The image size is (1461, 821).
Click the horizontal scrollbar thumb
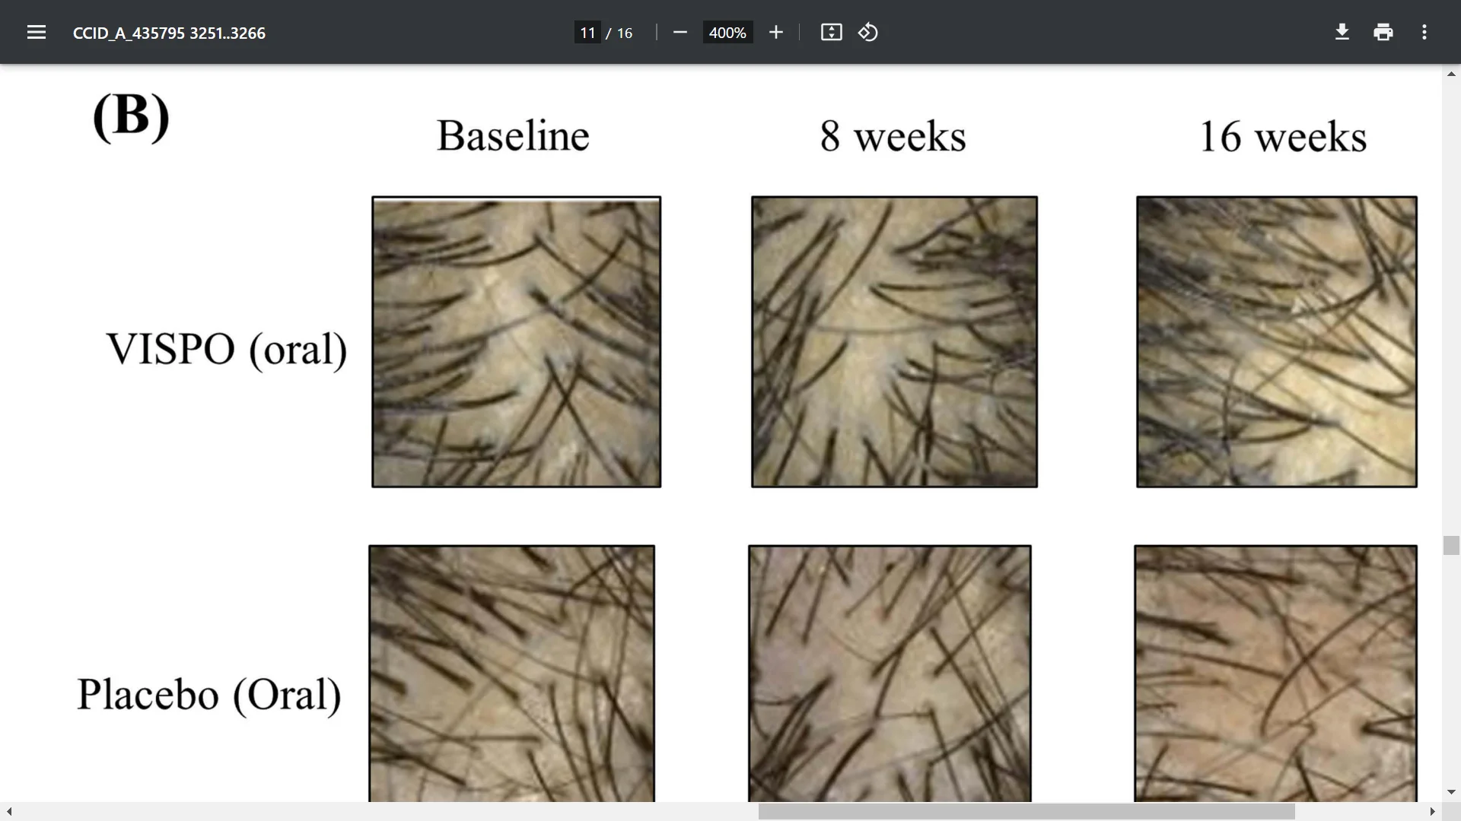coord(1027,811)
